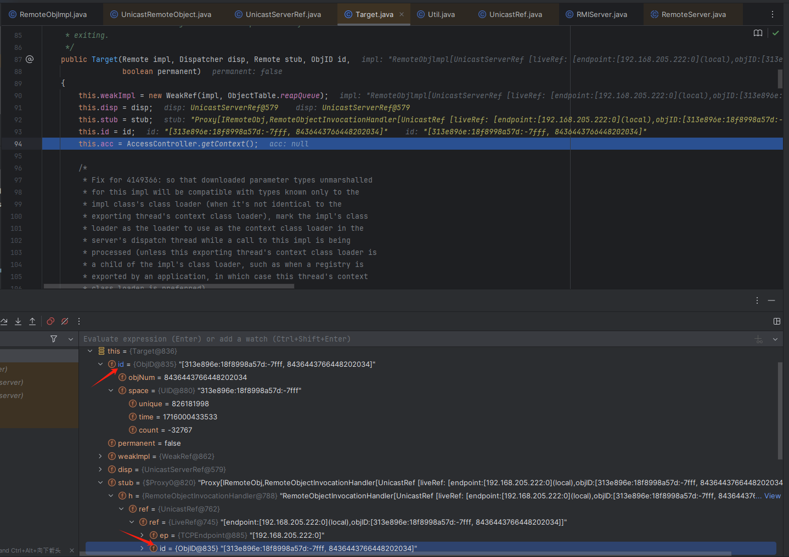Collapse the 'space = {UID@880}' node
This screenshot has height=557, width=789.
pos(111,390)
